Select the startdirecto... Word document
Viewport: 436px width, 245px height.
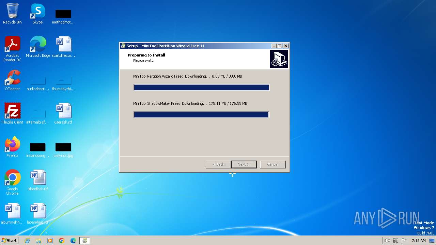63,47
